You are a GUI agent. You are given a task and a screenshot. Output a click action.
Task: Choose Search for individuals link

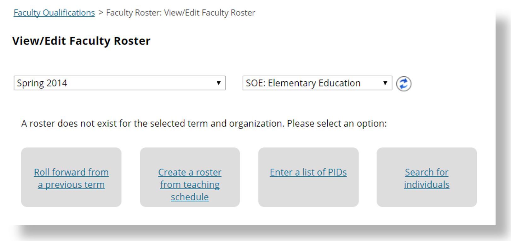[427, 178]
